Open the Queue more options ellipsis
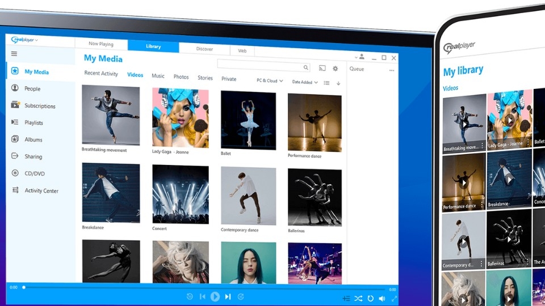The width and height of the screenshot is (545, 306). click(392, 70)
